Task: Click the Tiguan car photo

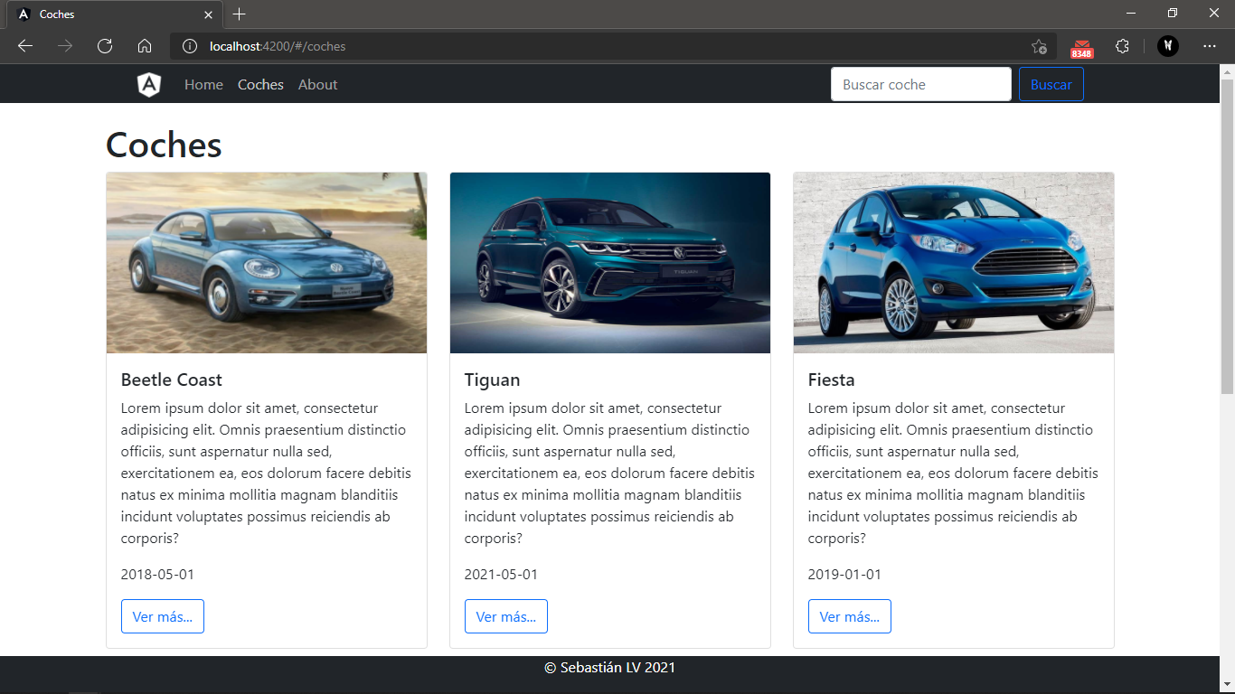Action: (x=610, y=263)
